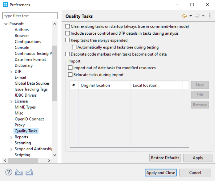Expand the Scope and Authorship node
This screenshot has height=181, width=215.
(x=11, y=149)
